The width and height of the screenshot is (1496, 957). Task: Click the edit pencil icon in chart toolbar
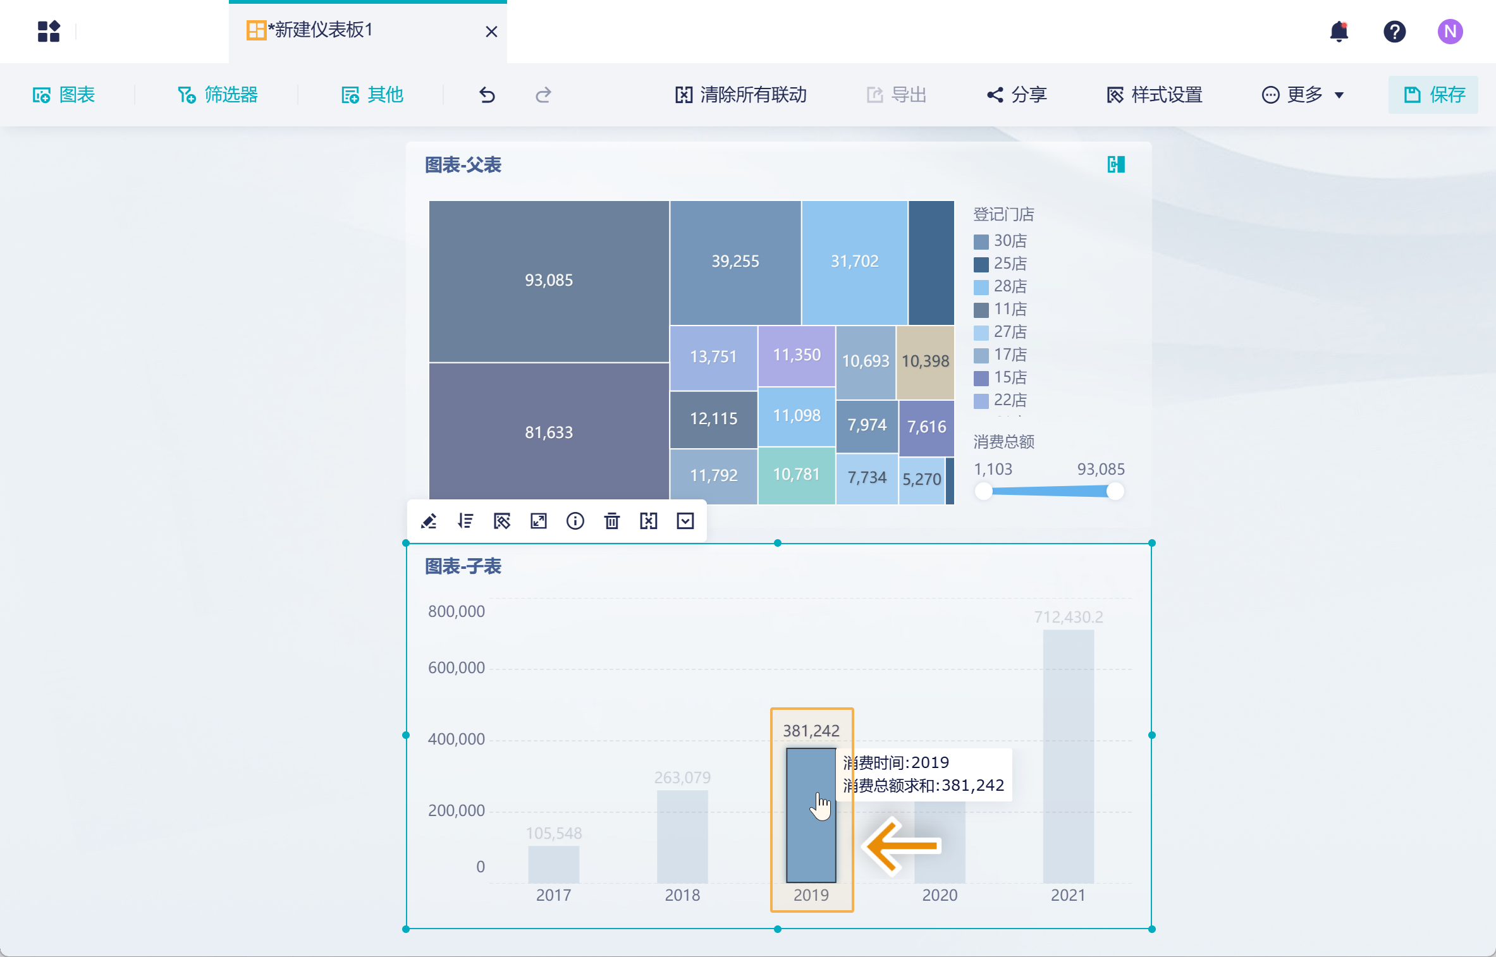click(x=429, y=521)
